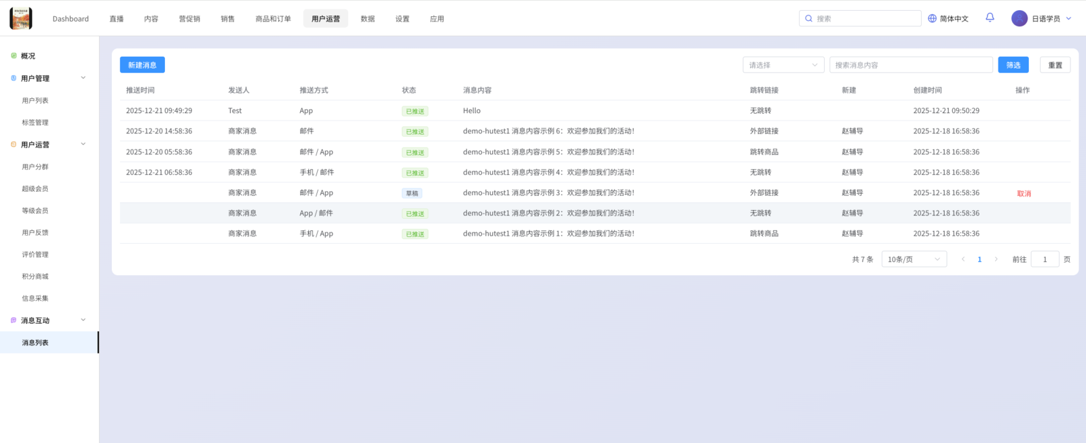Click the 新建消息 button

point(143,65)
